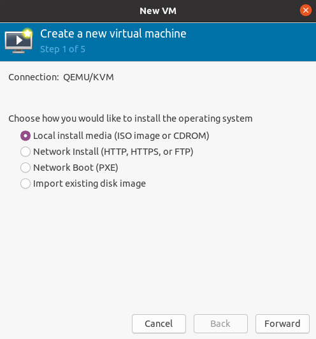Click the 'Choose how you would like to install' text
316x339 pixels.
click(131, 119)
